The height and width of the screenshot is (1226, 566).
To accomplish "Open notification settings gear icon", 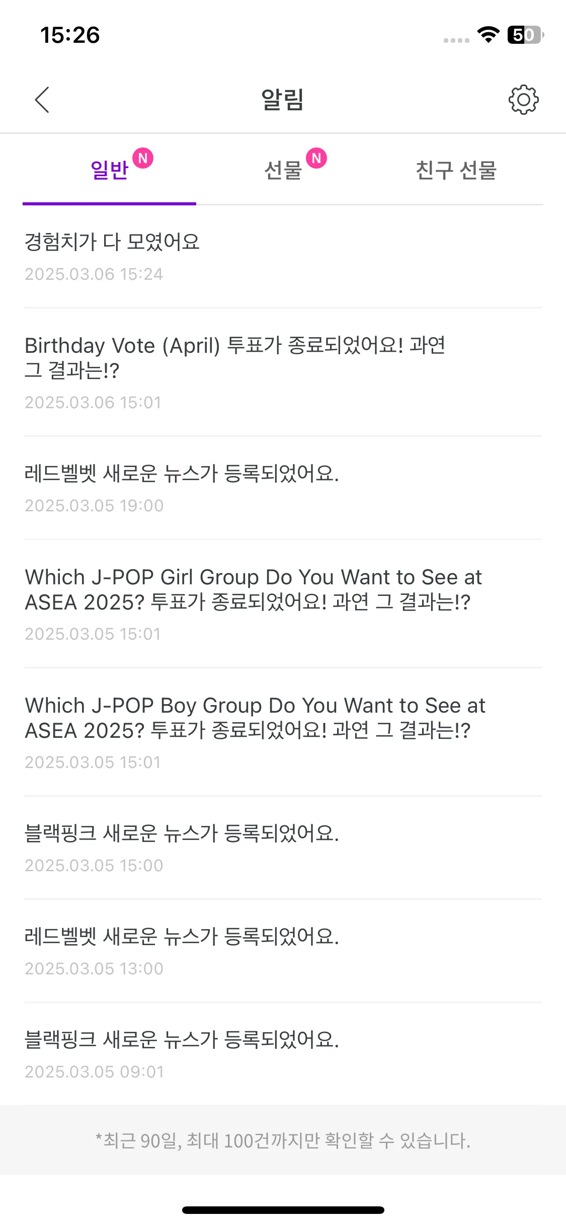I will (523, 100).
